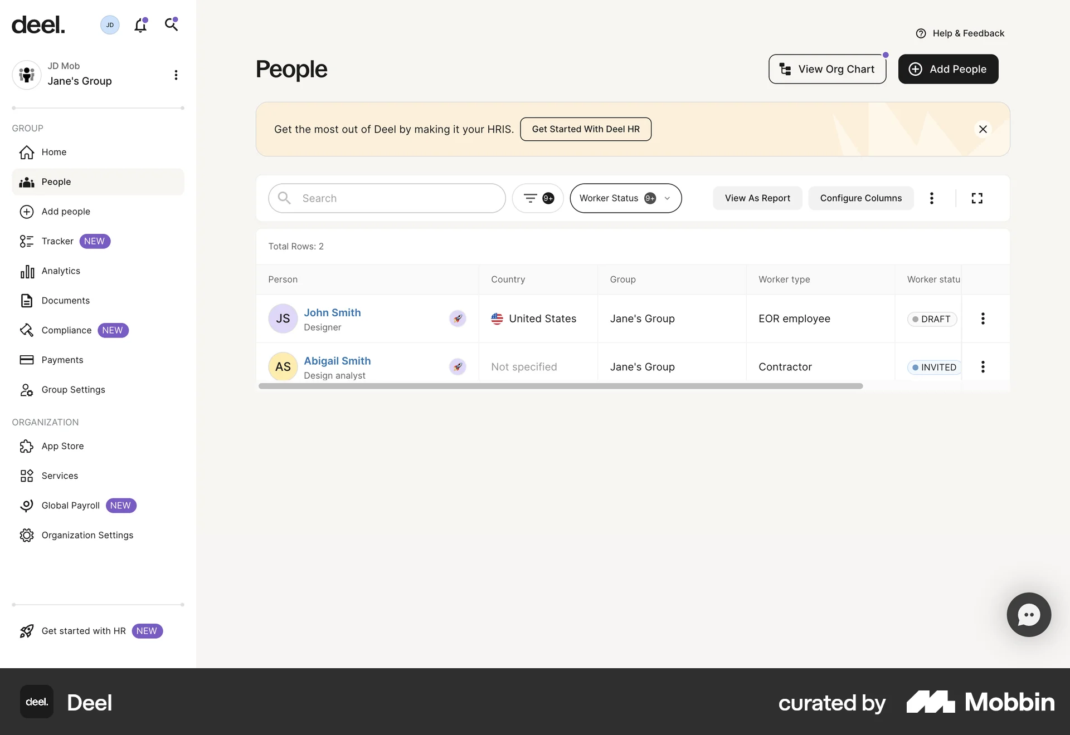Open the Worker Status dropdown

(x=625, y=198)
